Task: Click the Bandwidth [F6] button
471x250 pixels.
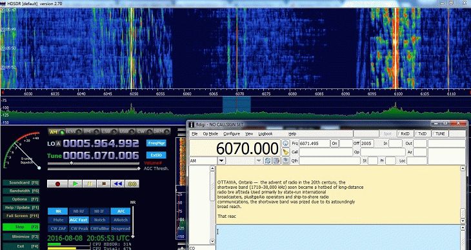Action: pyautogui.click(x=21, y=191)
